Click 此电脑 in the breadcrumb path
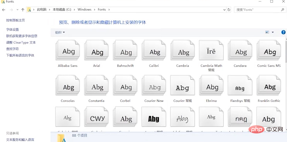 42,9
